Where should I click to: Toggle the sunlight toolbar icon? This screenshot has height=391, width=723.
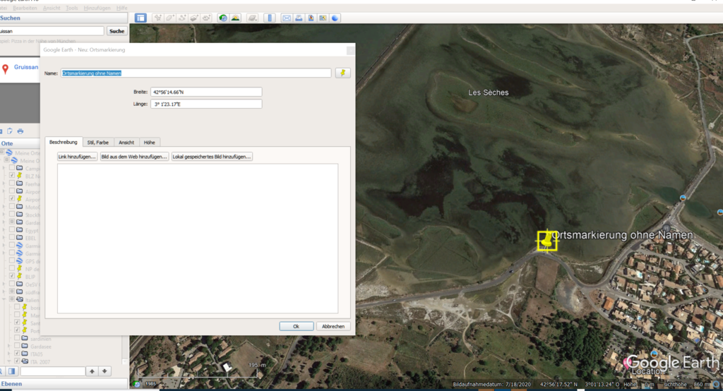[235, 18]
